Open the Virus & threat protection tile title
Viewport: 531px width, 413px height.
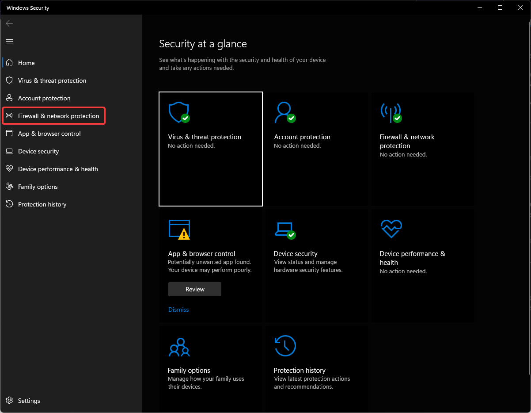[205, 137]
